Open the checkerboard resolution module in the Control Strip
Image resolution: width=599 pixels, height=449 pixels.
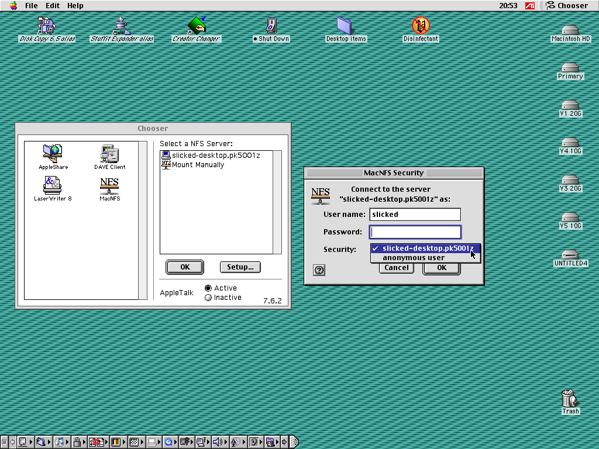(136, 442)
